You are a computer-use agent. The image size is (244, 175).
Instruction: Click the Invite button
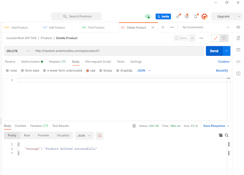pyautogui.click(x=163, y=16)
